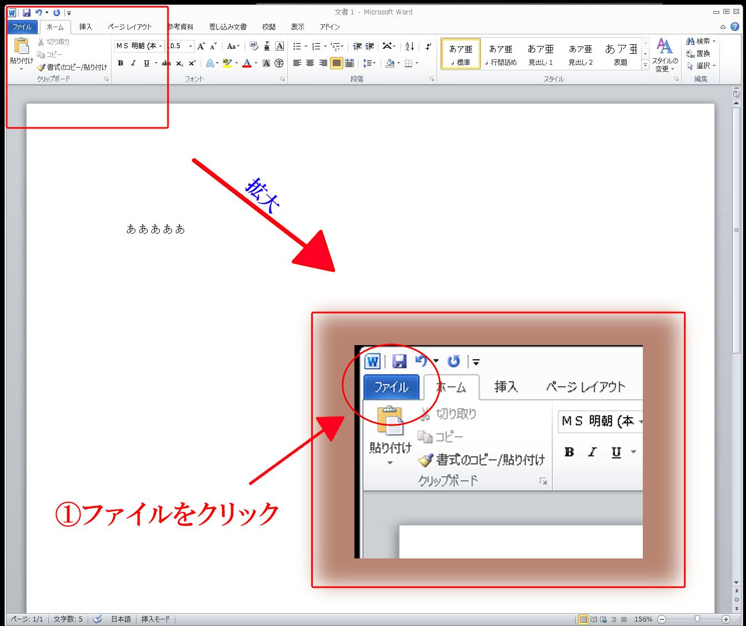This screenshot has height=626, width=746.
Task: Apply the 表題 style
Action: [x=621, y=54]
